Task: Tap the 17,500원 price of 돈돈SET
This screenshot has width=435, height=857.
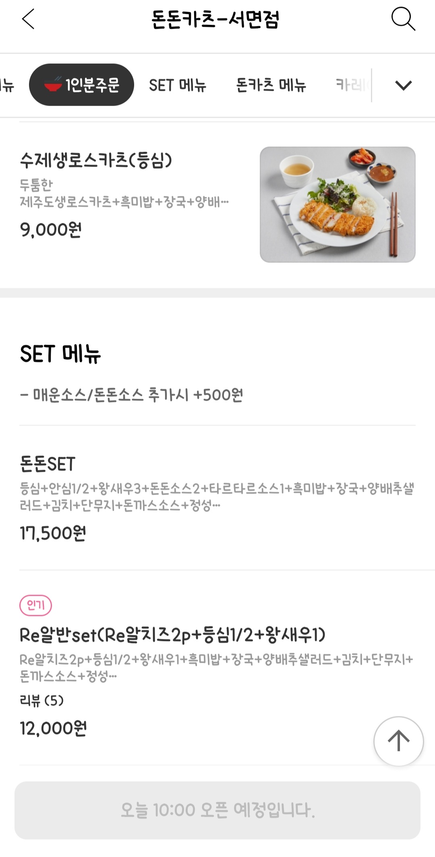Action: tap(53, 533)
